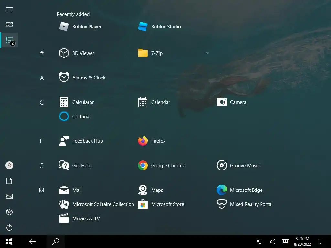The image size is (331, 248).
Task: Click the 'Google Chrome' label text
Action: click(168, 166)
